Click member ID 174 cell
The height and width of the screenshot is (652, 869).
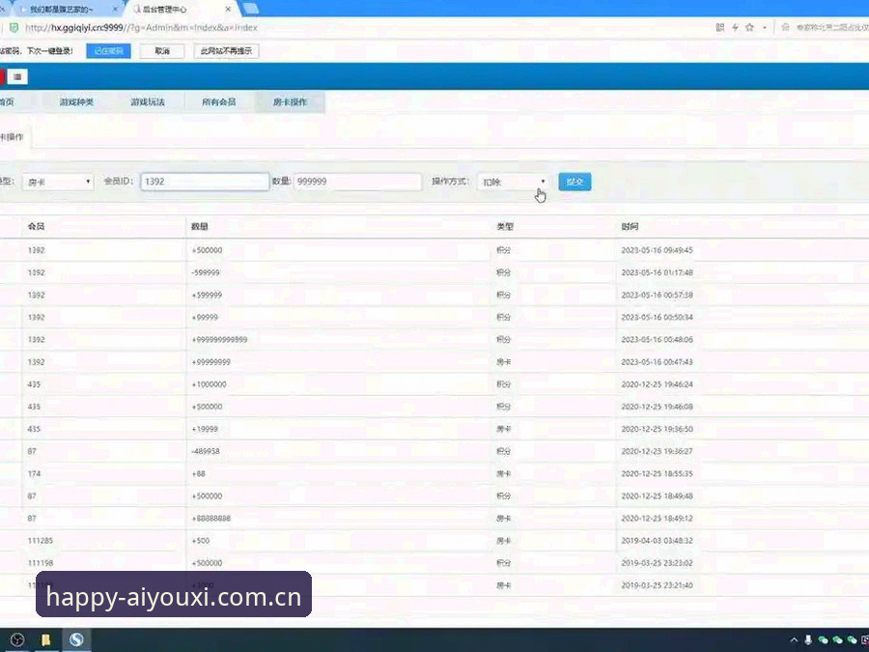coord(34,473)
